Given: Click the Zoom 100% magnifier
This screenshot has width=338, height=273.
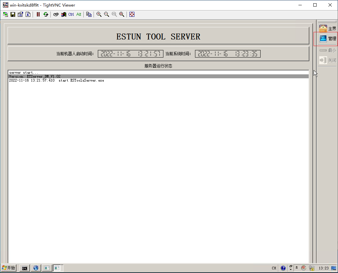Looking at the screenshot, I should 114,14.
